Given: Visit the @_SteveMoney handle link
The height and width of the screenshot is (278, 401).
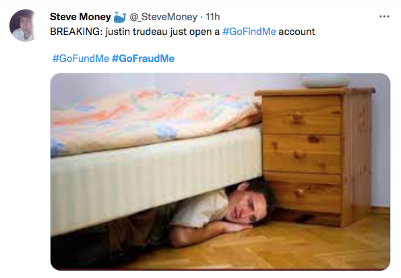Looking at the screenshot, I should (163, 17).
